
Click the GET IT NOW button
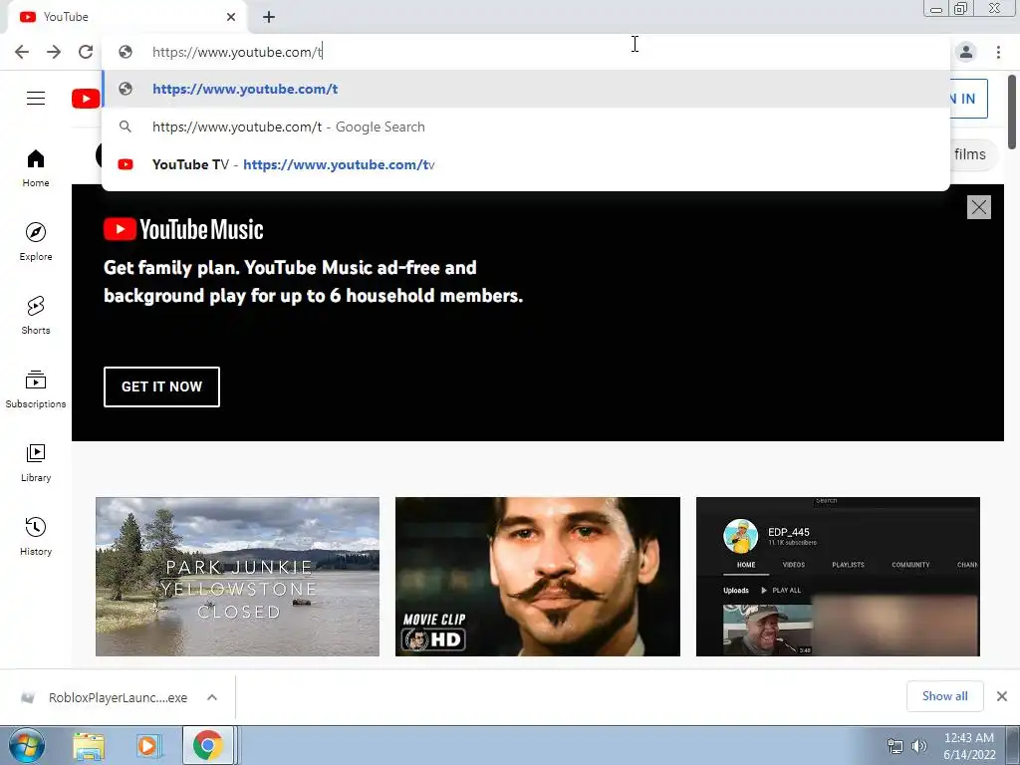162,387
